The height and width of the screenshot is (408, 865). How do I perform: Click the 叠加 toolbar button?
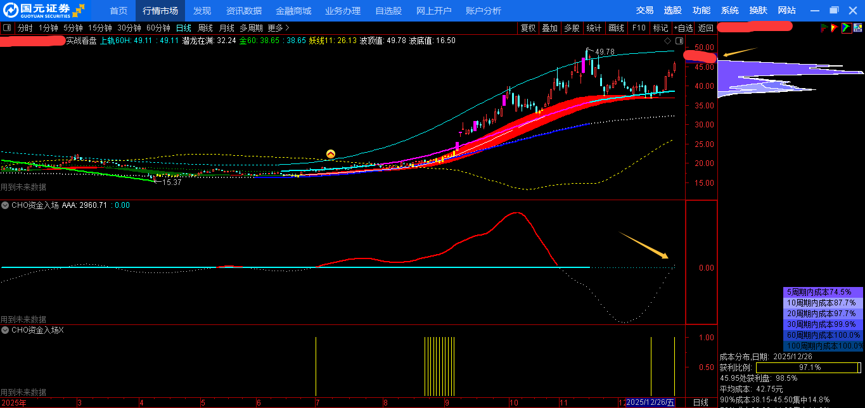click(550, 28)
